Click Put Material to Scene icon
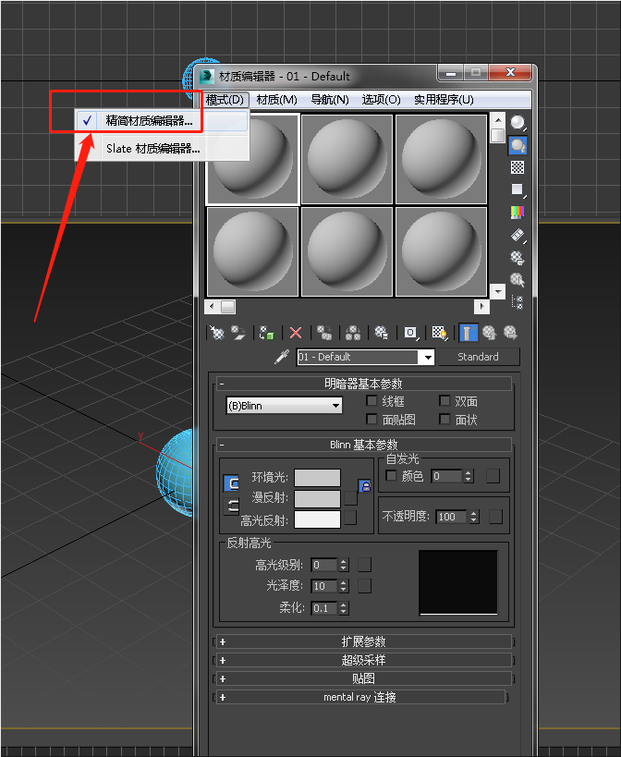 click(237, 333)
